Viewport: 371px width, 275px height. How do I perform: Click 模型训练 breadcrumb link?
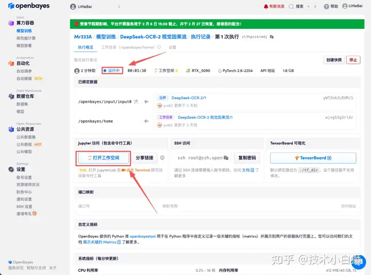(106, 37)
